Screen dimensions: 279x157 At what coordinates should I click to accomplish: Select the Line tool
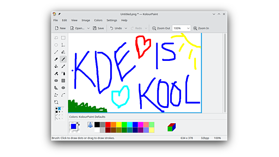click(x=56, y=52)
